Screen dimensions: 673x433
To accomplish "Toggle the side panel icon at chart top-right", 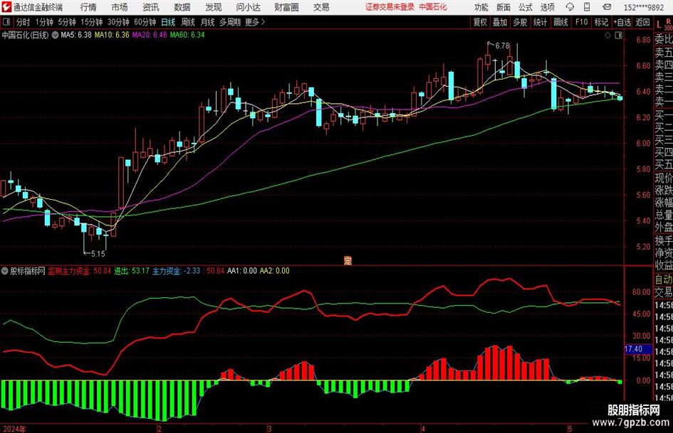I will 618,36.
